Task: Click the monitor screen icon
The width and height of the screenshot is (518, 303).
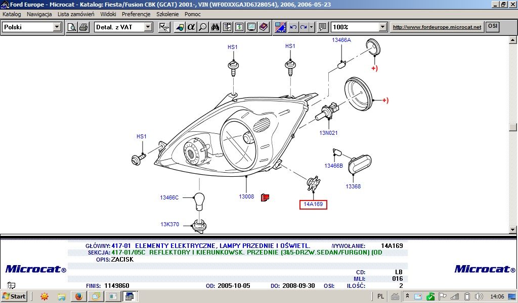Action: pyautogui.click(x=251, y=27)
